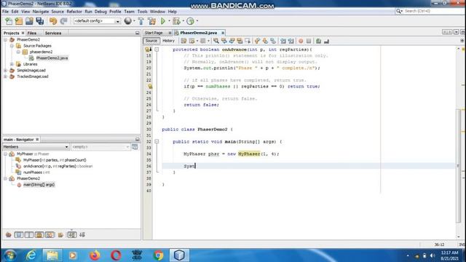Open the Members dropdown in Navigator

point(66,147)
